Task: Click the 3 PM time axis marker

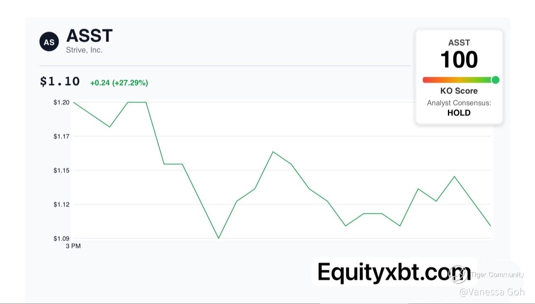Action: click(x=73, y=246)
